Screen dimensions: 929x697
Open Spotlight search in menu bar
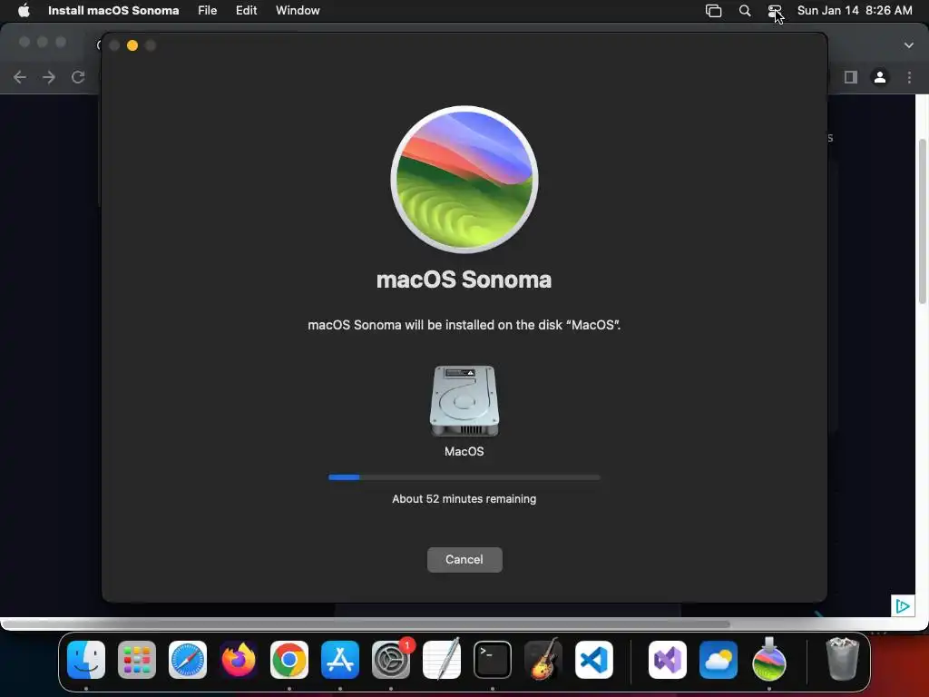(x=745, y=11)
